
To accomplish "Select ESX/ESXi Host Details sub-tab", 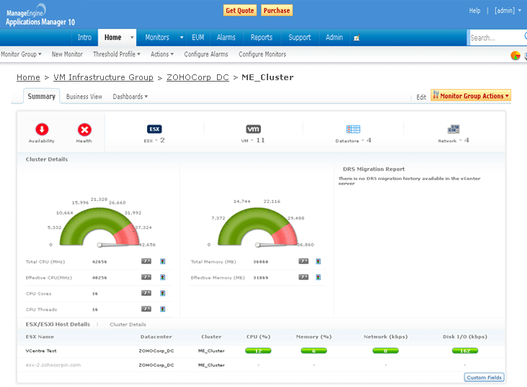I will [x=58, y=324].
